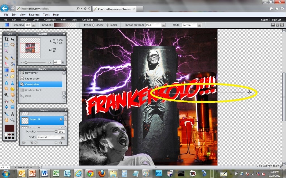Select the Sponge tool

[x=12, y=89]
